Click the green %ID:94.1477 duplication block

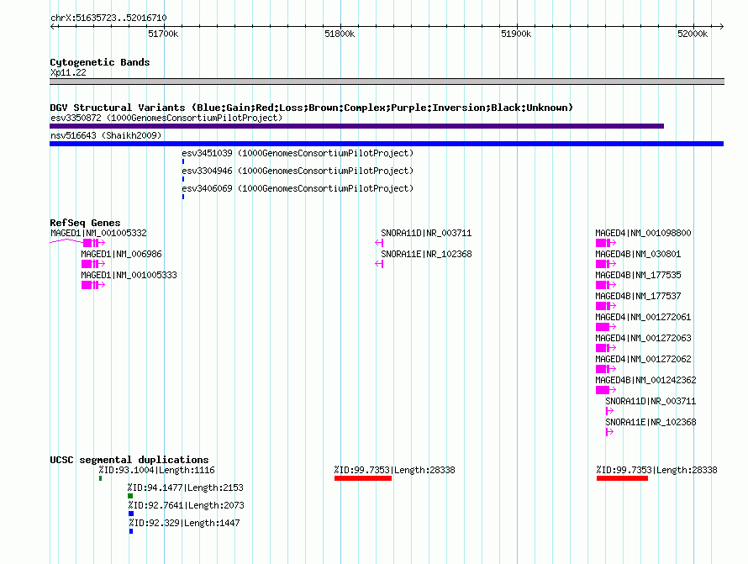(x=130, y=496)
